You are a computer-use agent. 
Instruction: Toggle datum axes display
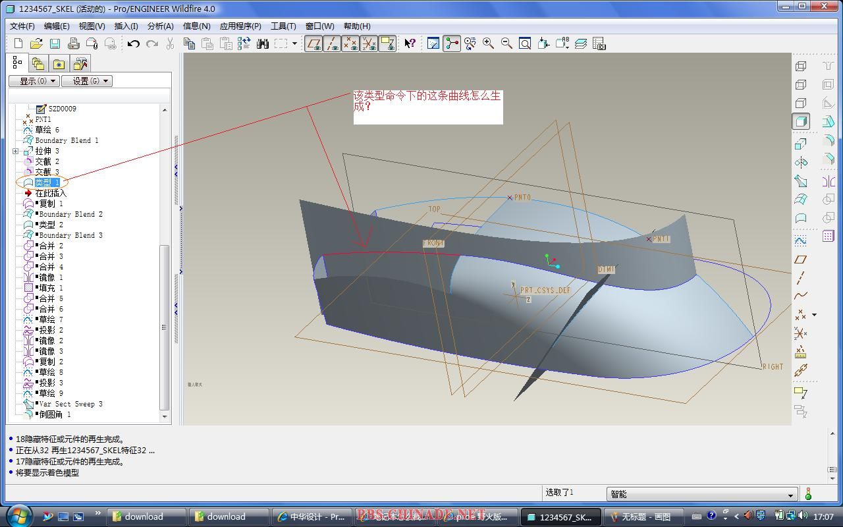click(333, 43)
